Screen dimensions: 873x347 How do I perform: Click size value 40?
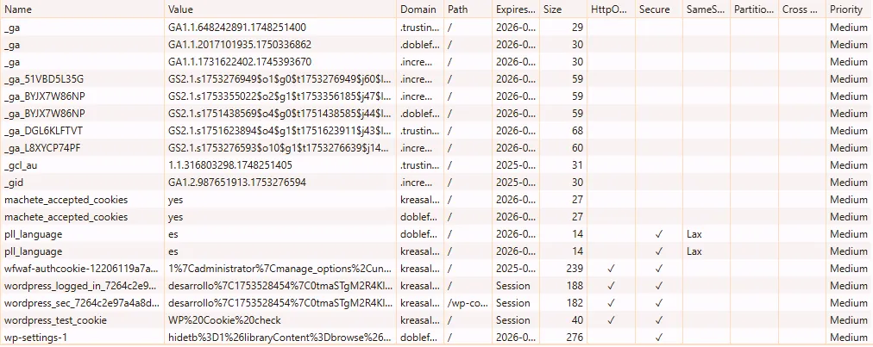pyautogui.click(x=577, y=320)
